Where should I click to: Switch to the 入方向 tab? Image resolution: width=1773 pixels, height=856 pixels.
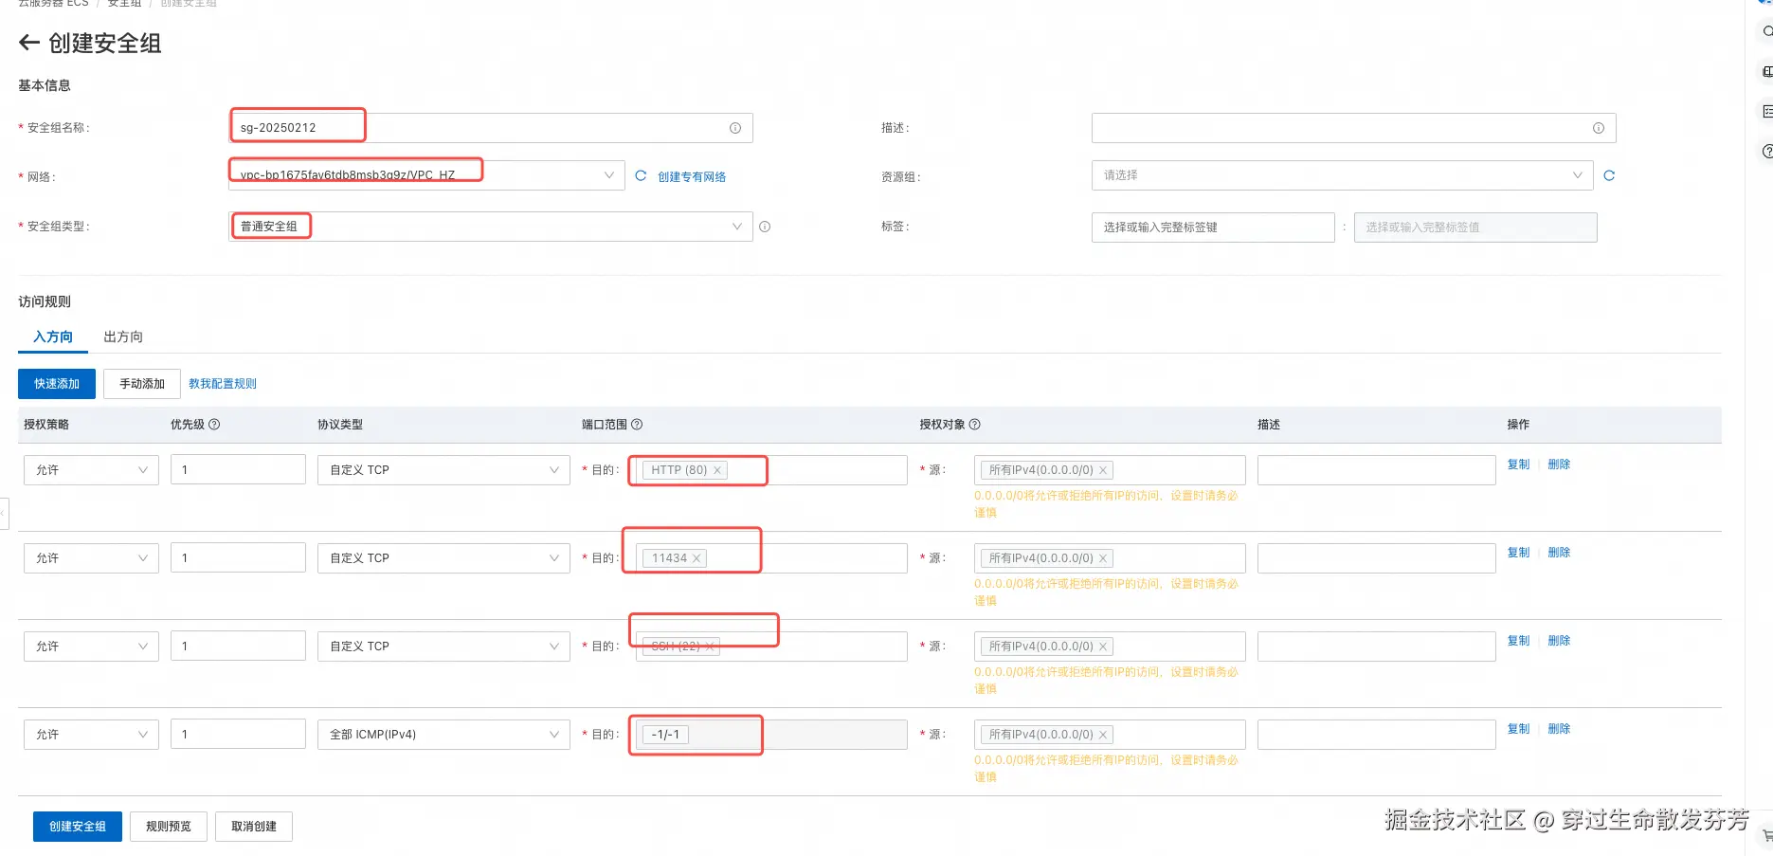[53, 337]
